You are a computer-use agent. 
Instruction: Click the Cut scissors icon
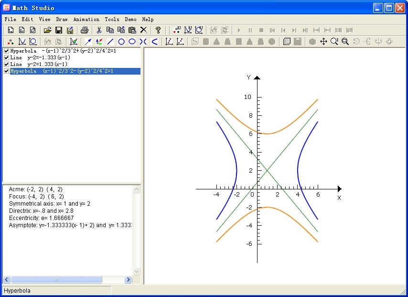99,30
